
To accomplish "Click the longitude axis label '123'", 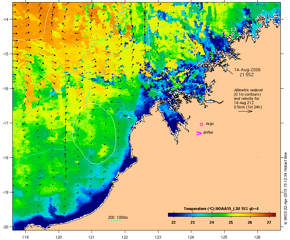I will tap(158, 237).
